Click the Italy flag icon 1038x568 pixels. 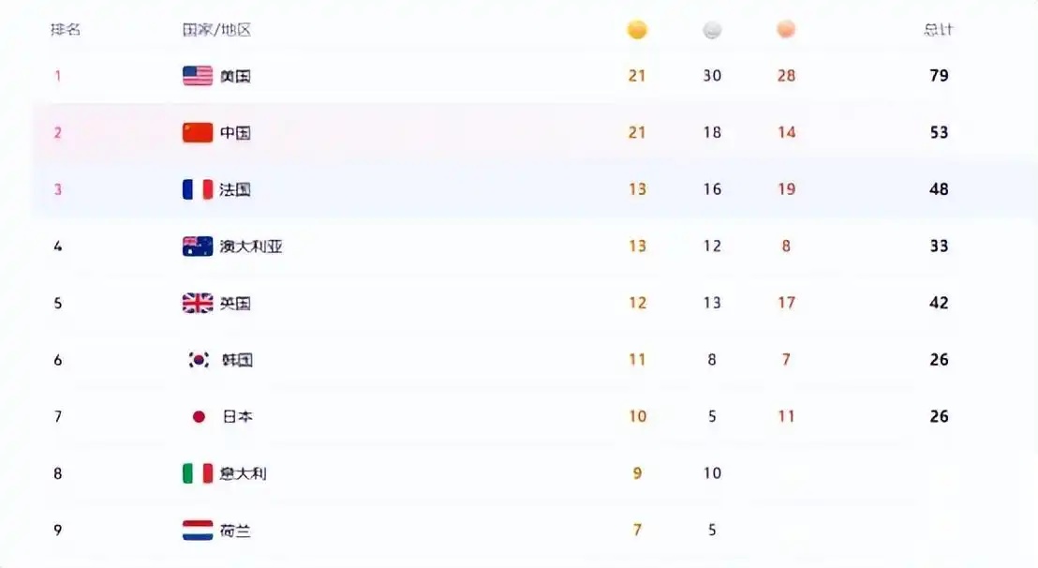coord(198,473)
